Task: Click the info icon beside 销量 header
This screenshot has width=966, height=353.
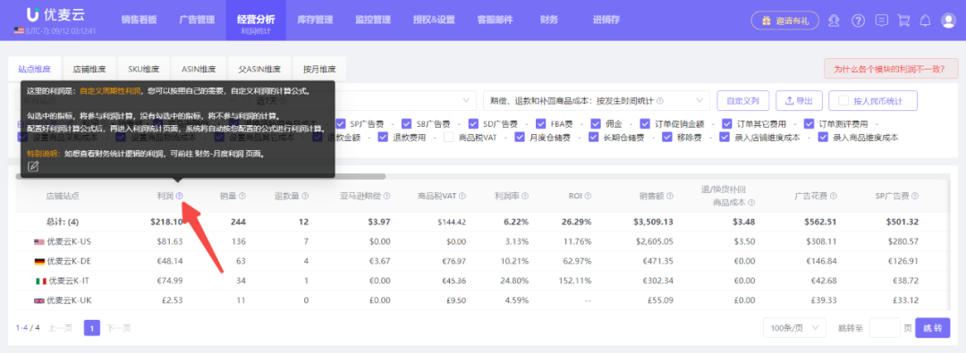Action: [x=242, y=196]
